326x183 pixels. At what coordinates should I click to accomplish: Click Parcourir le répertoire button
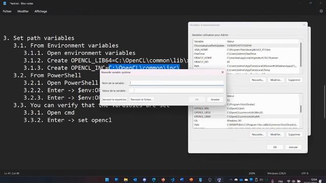coord(115,100)
